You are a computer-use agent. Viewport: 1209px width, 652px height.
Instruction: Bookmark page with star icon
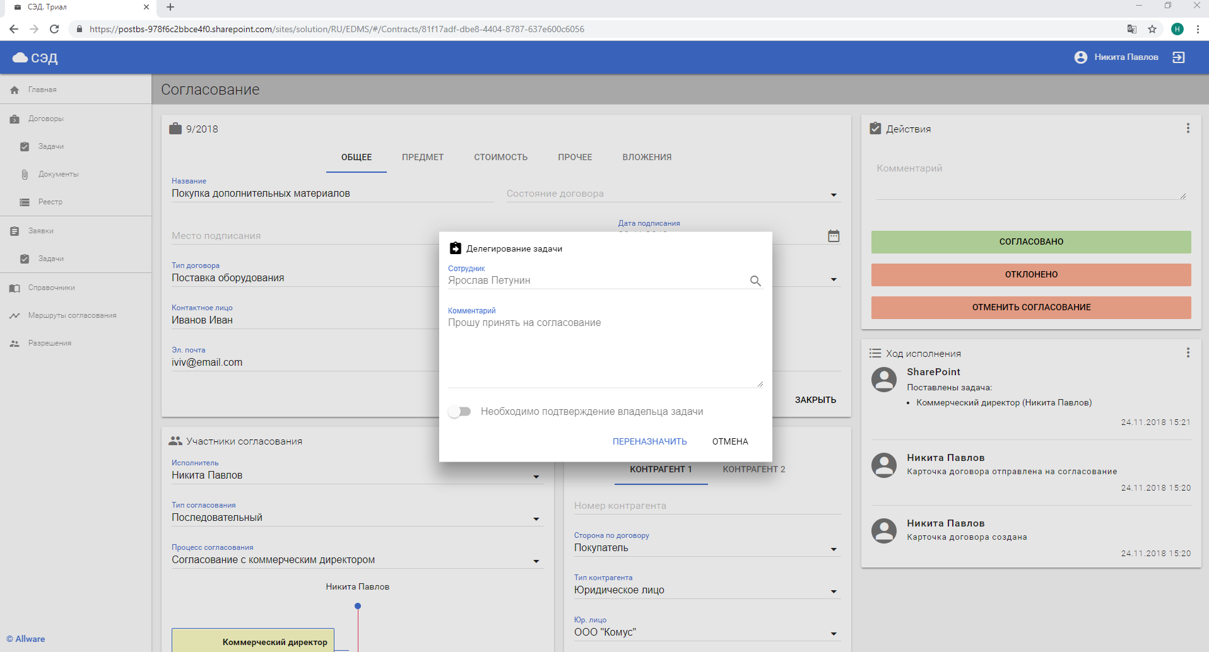tap(1152, 29)
